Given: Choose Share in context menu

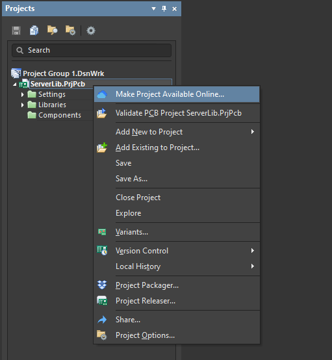Looking at the screenshot, I should (177, 320).
